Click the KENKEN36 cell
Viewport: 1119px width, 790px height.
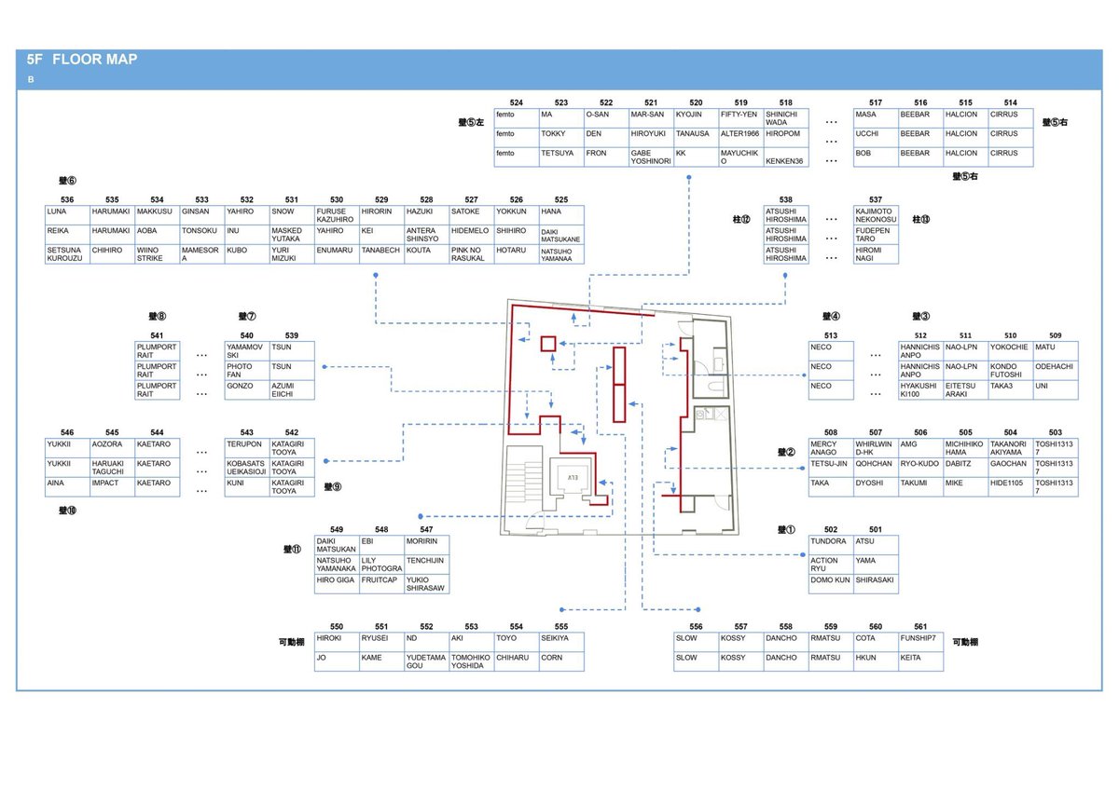[x=786, y=157]
